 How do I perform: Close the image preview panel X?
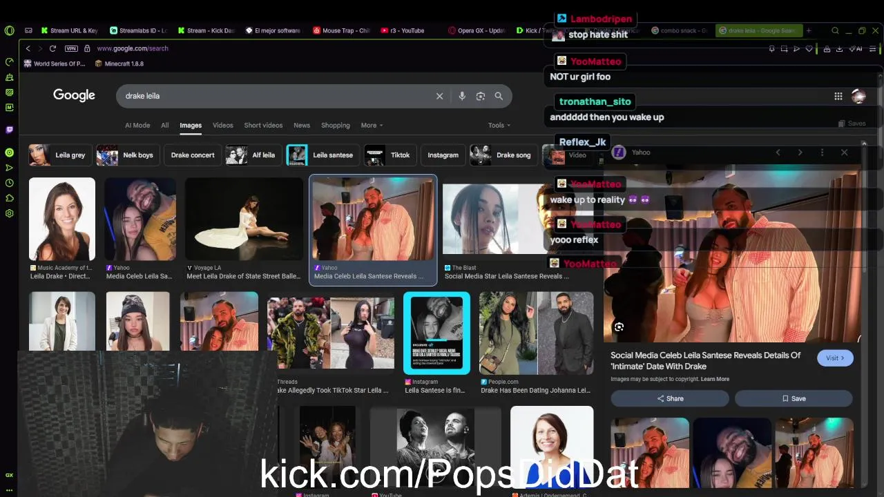tap(844, 153)
